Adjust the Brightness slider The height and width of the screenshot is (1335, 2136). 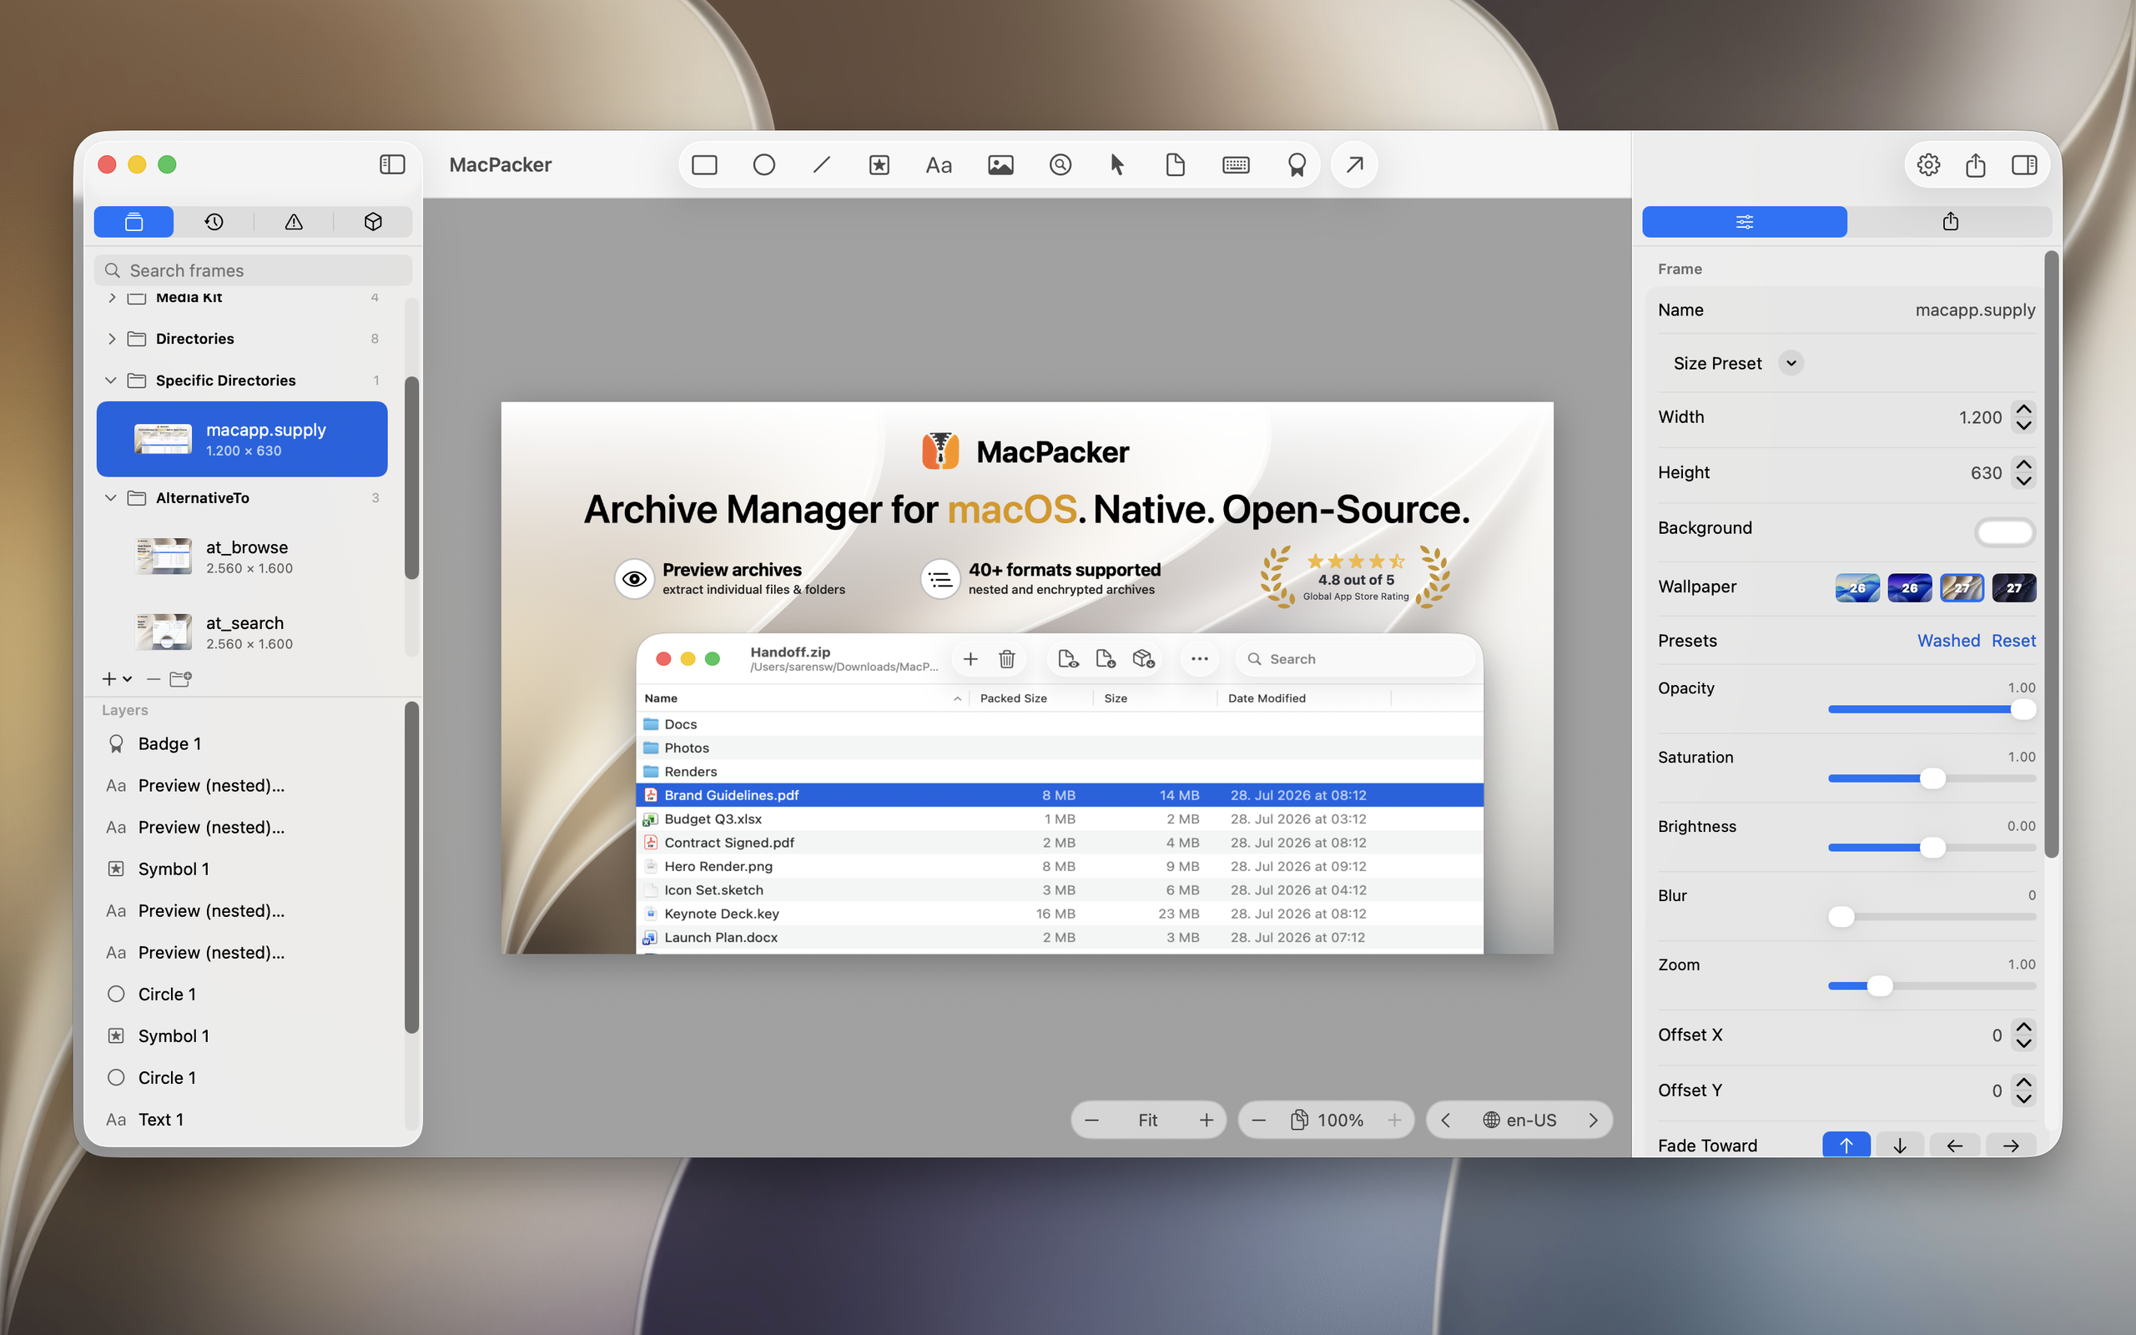tap(1932, 848)
